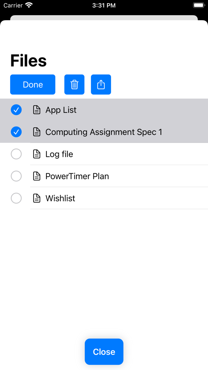Finish editing with the Done button

tap(33, 85)
